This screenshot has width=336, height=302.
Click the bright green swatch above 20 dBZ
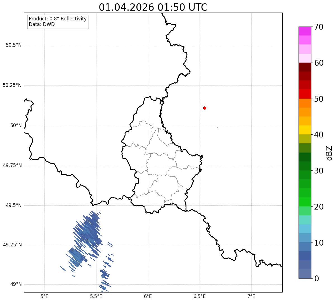pyautogui.click(x=305, y=202)
